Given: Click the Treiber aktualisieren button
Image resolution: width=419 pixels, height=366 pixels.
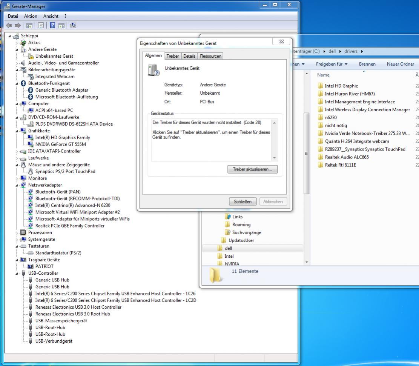Looking at the screenshot, I should coord(252,169).
